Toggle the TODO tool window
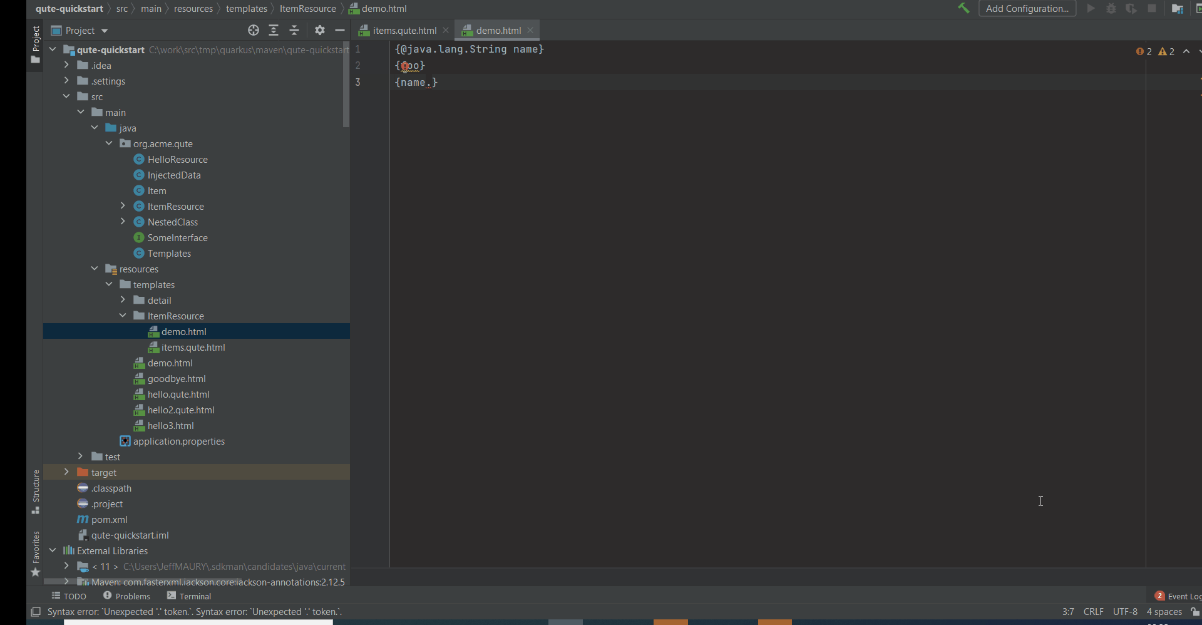Viewport: 1202px width, 625px height. point(69,596)
